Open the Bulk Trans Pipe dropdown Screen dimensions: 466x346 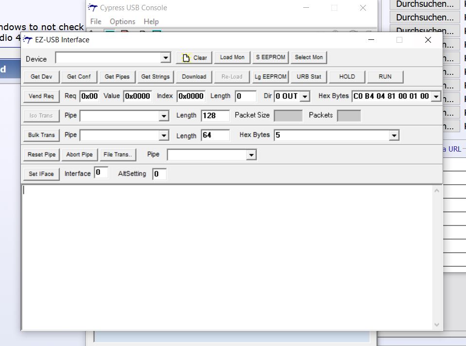pos(164,136)
